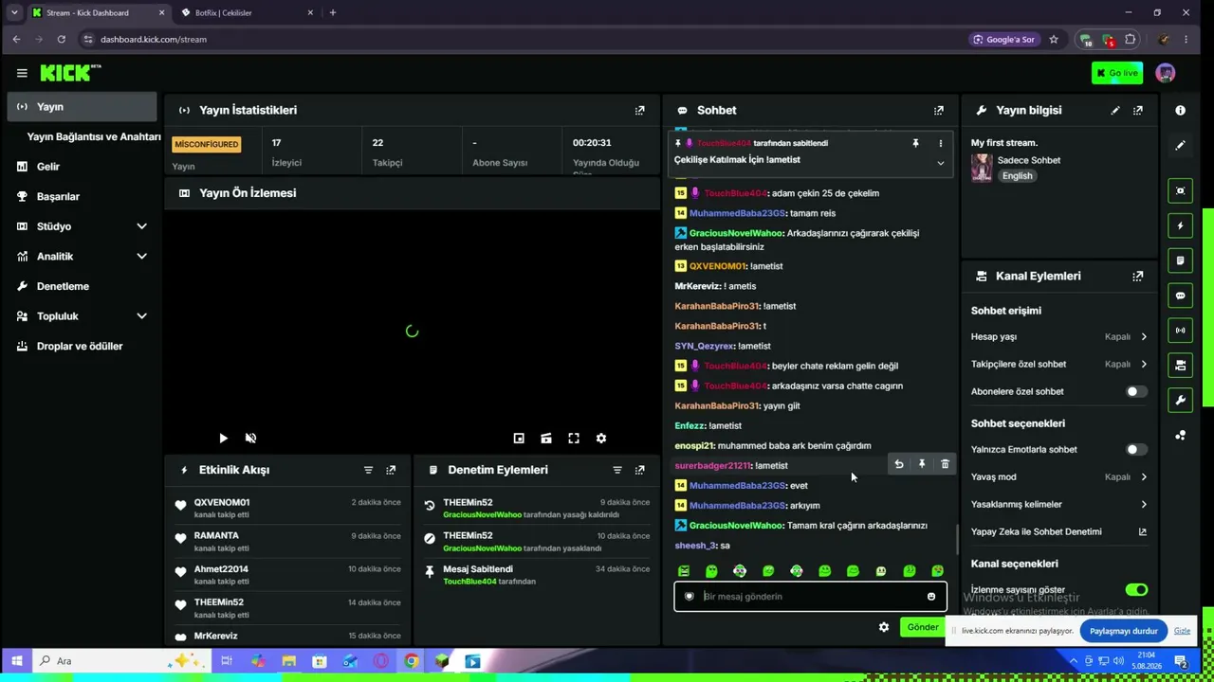1214x682 pixels.
Task: Reply to surerbadger21211's message
Action: 899,464
